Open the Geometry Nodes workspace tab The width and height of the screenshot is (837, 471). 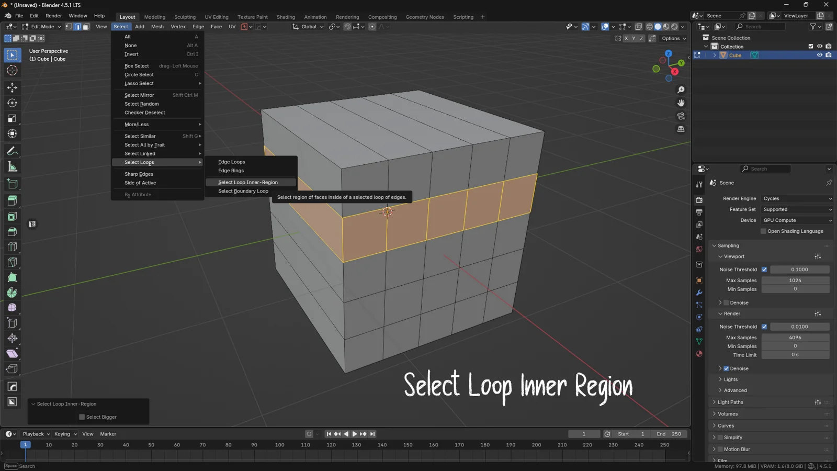[x=425, y=17]
